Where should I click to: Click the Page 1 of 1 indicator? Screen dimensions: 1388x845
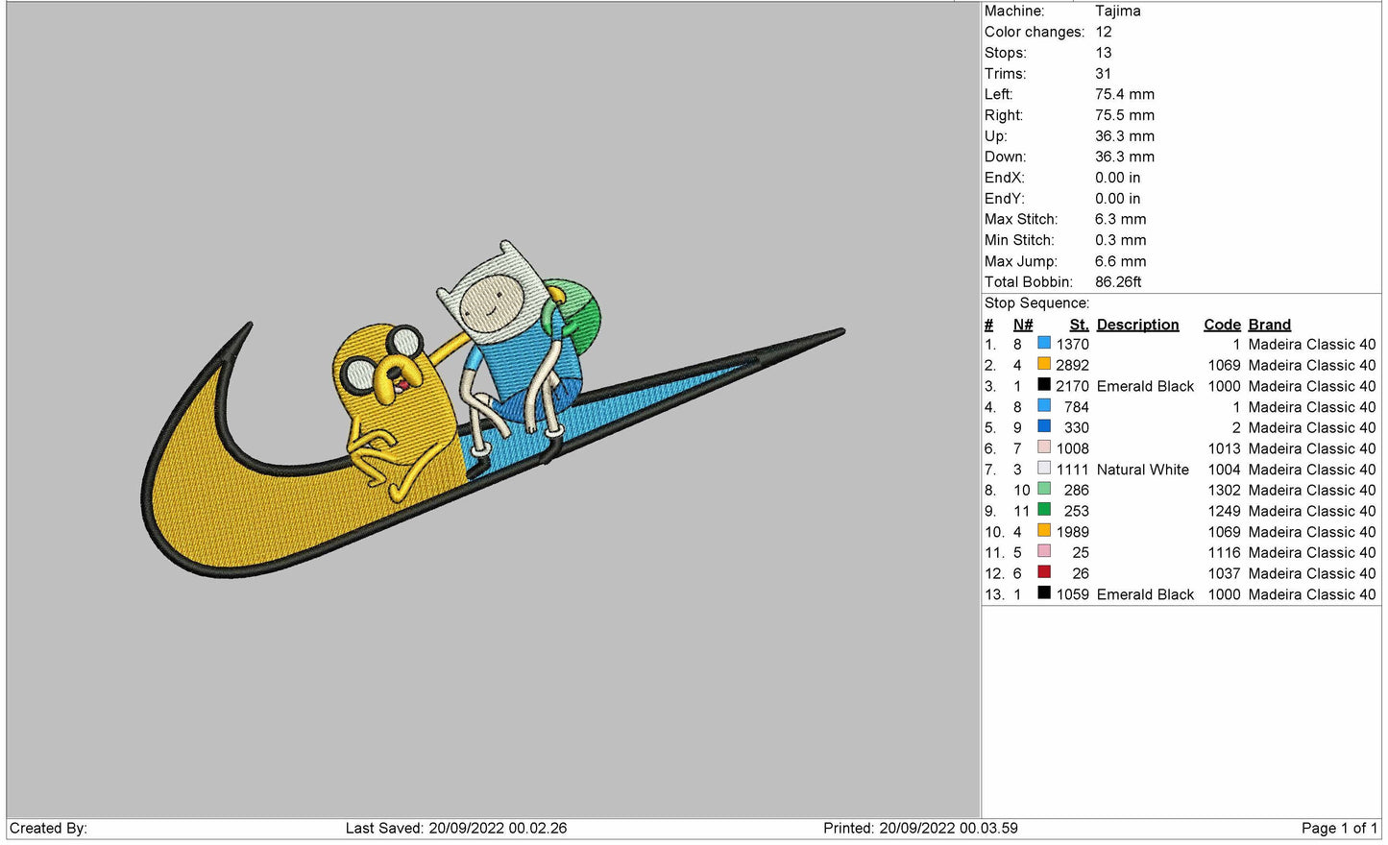(x=1338, y=828)
